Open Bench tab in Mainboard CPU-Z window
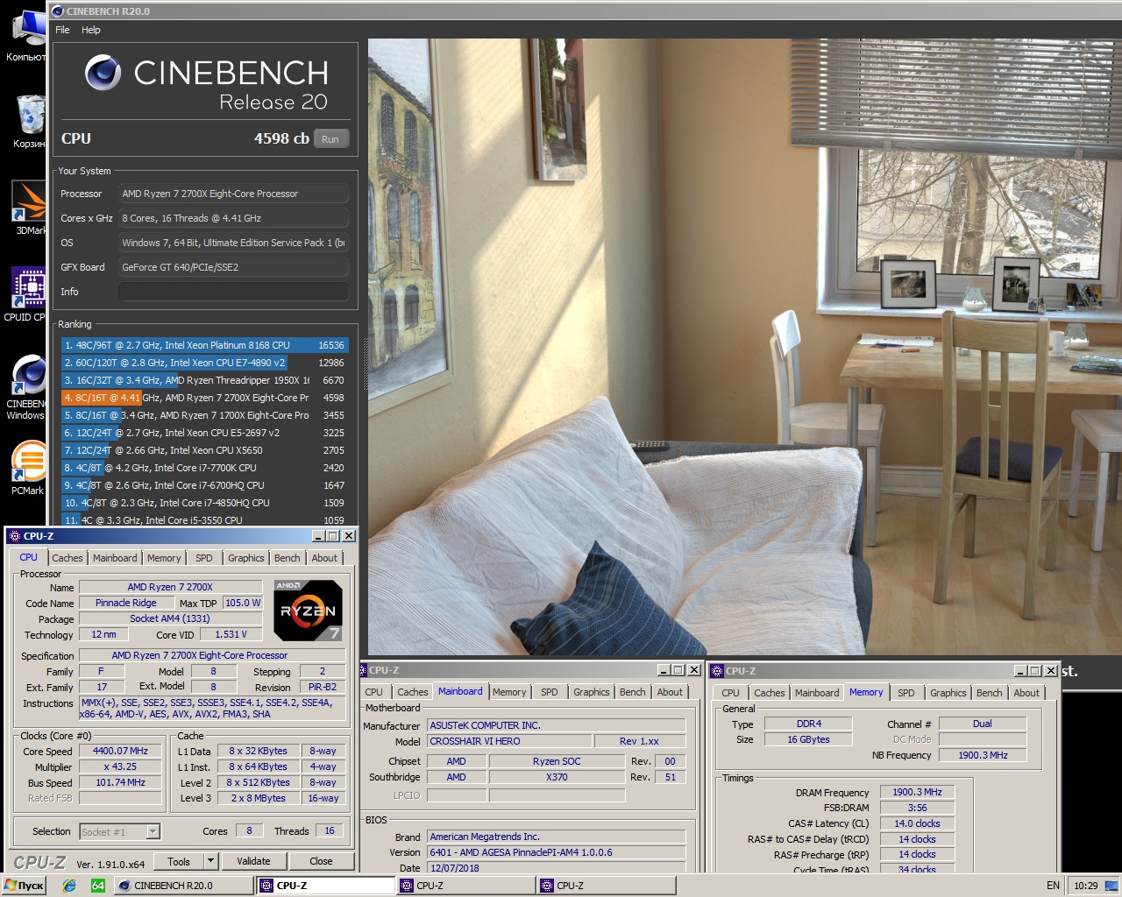The width and height of the screenshot is (1122, 897). point(633,692)
